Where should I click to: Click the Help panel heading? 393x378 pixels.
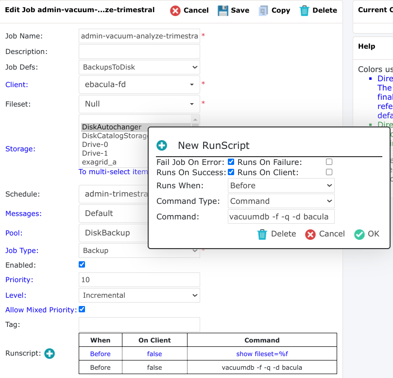(366, 46)
